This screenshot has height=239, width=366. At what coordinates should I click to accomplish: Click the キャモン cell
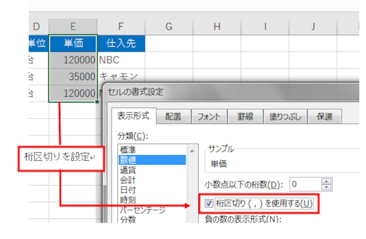pos(121,76)
